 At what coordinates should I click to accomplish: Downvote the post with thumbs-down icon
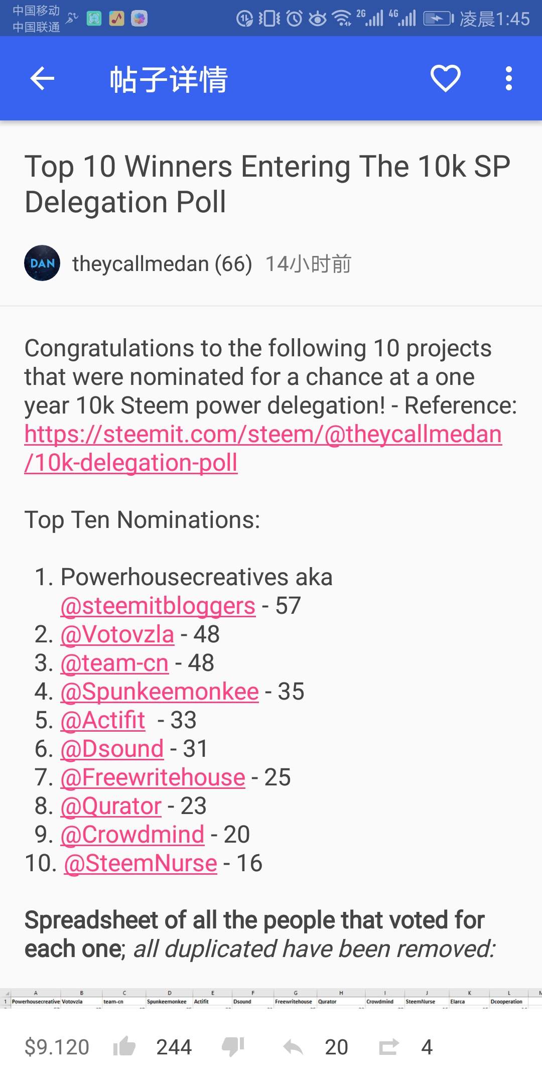(233, 1047)
